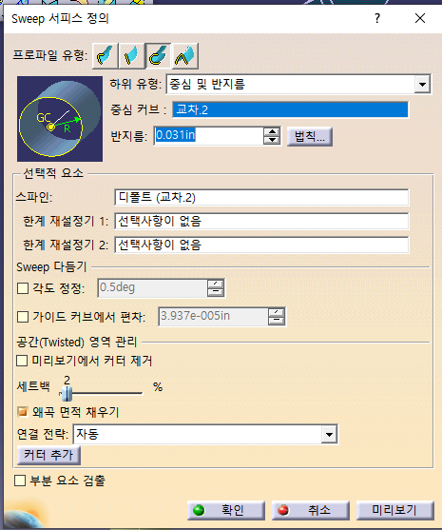Viewport: 442px width, 530px height.
Task: Toggle 왜곡 면적 채우기 checkbox
Action: pyautogui.click(x=22, y=412)
